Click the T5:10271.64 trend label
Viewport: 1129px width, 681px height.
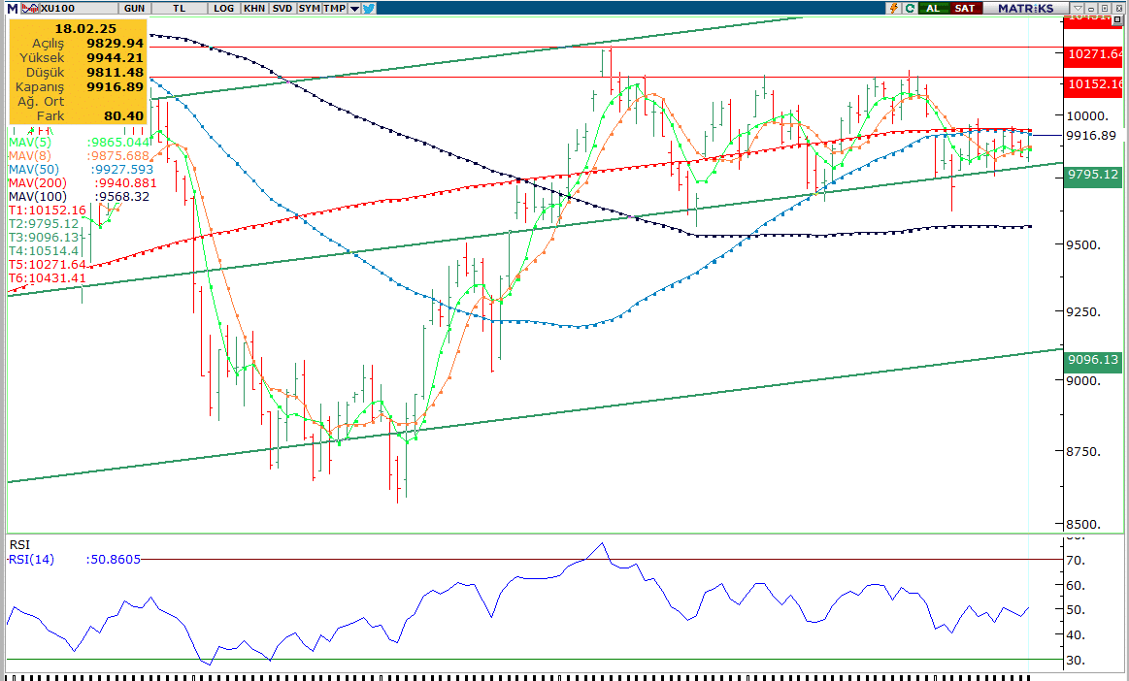(47, 265)
